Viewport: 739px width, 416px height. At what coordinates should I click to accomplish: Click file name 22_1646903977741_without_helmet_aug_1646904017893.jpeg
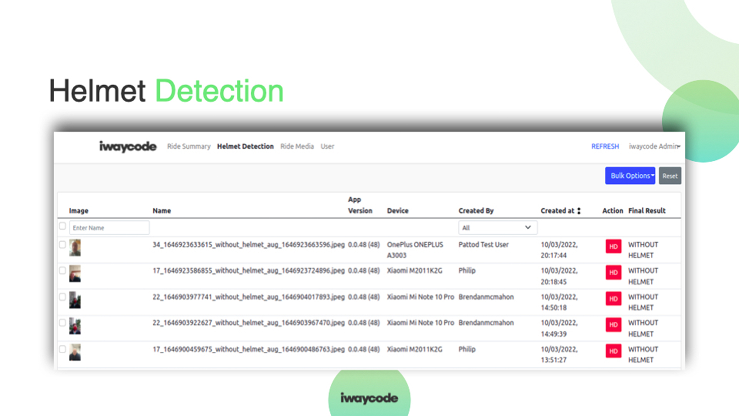pos(249,297)
